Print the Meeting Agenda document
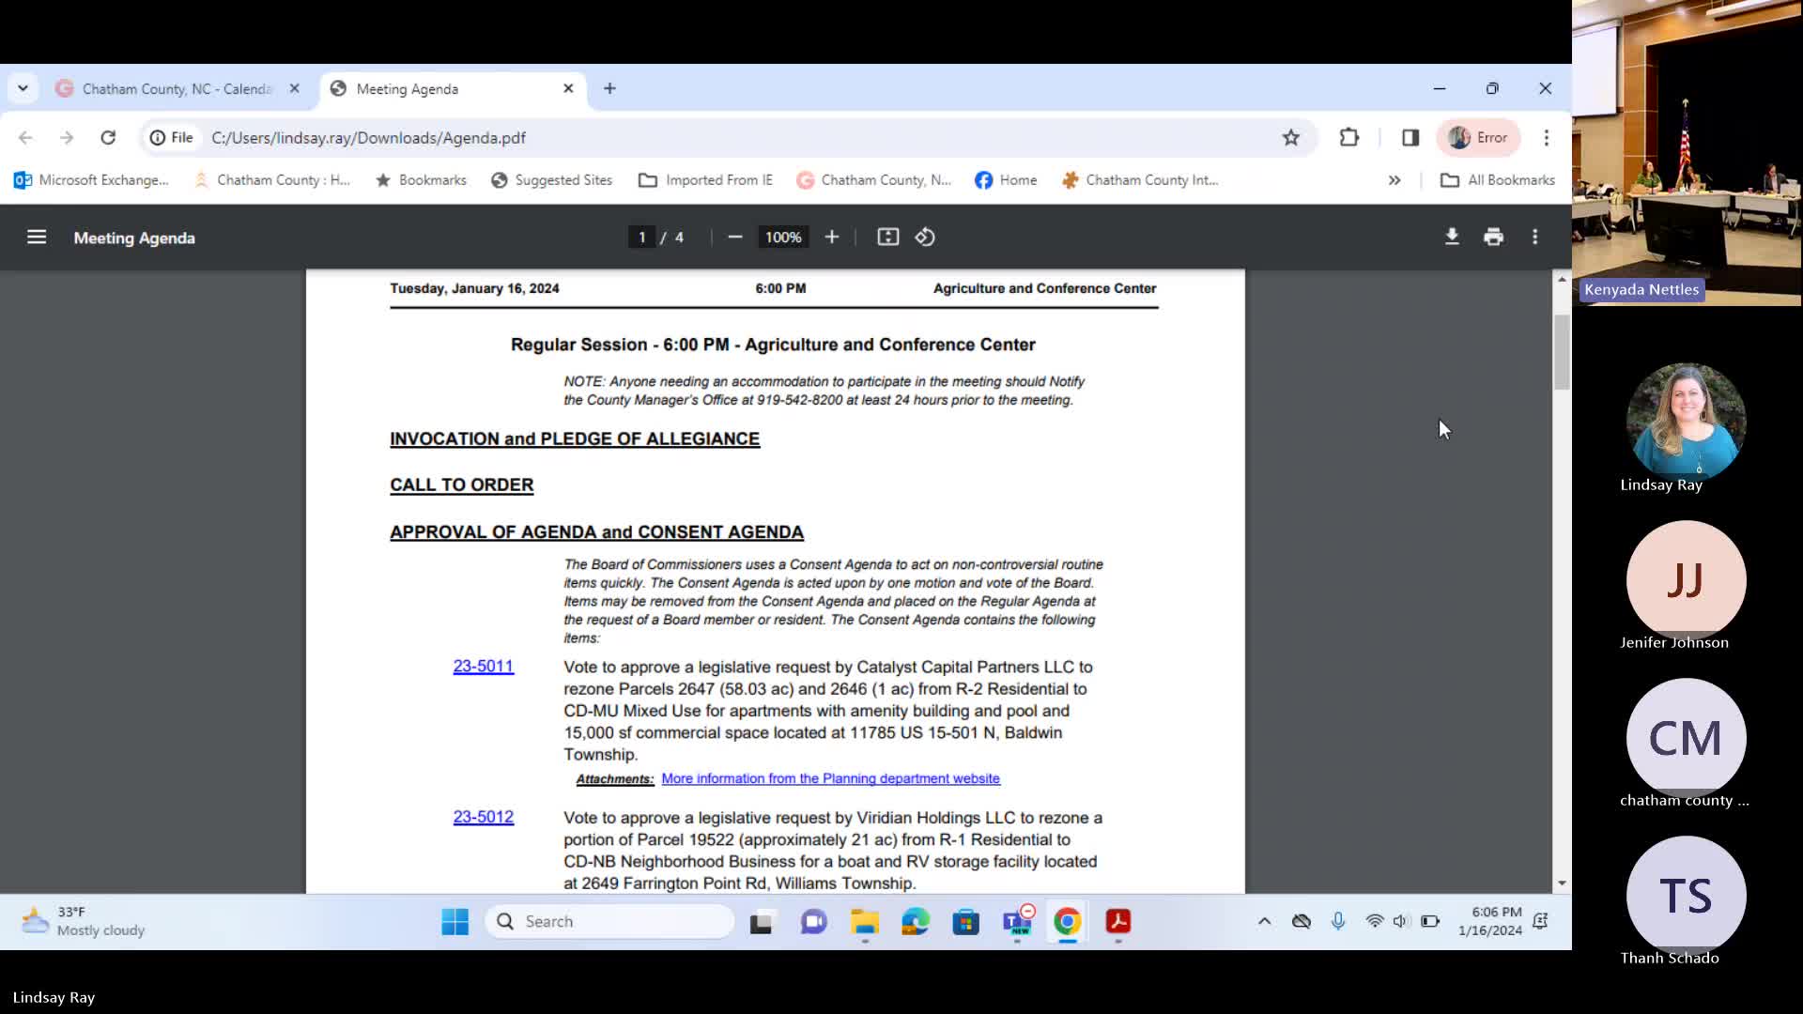The width and height of the screenshot is (1803, 1014). (x=1493, y=238)
